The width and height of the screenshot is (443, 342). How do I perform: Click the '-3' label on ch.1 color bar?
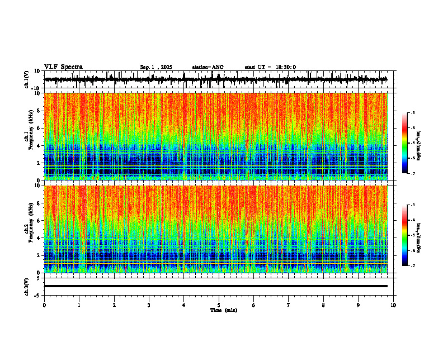click(x=413, y=112)
